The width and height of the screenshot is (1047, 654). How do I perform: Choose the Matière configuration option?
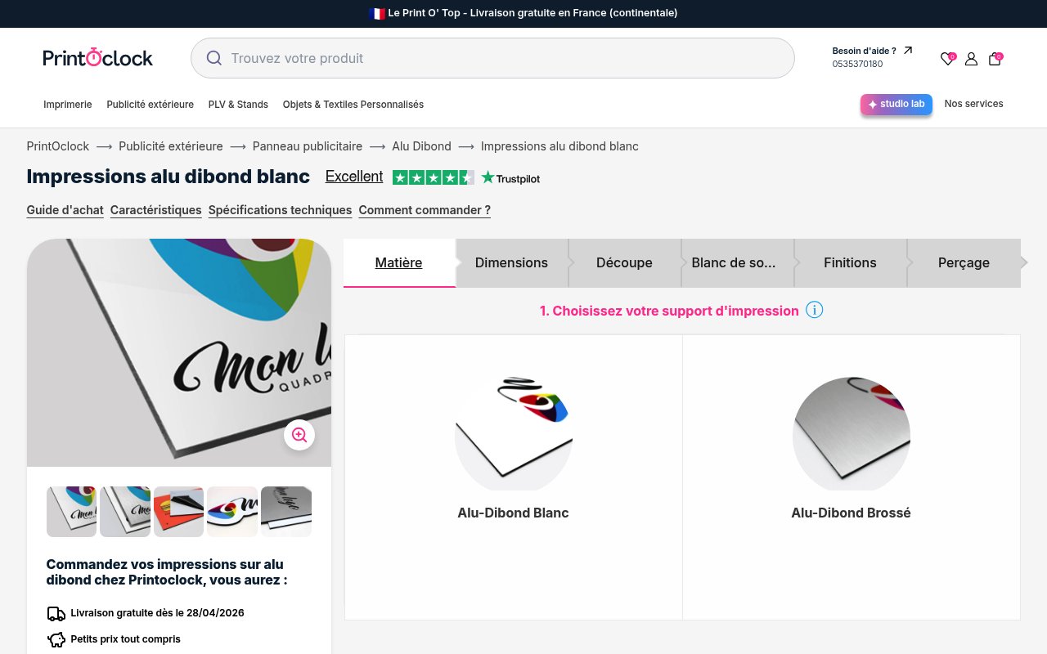point(398,262)
